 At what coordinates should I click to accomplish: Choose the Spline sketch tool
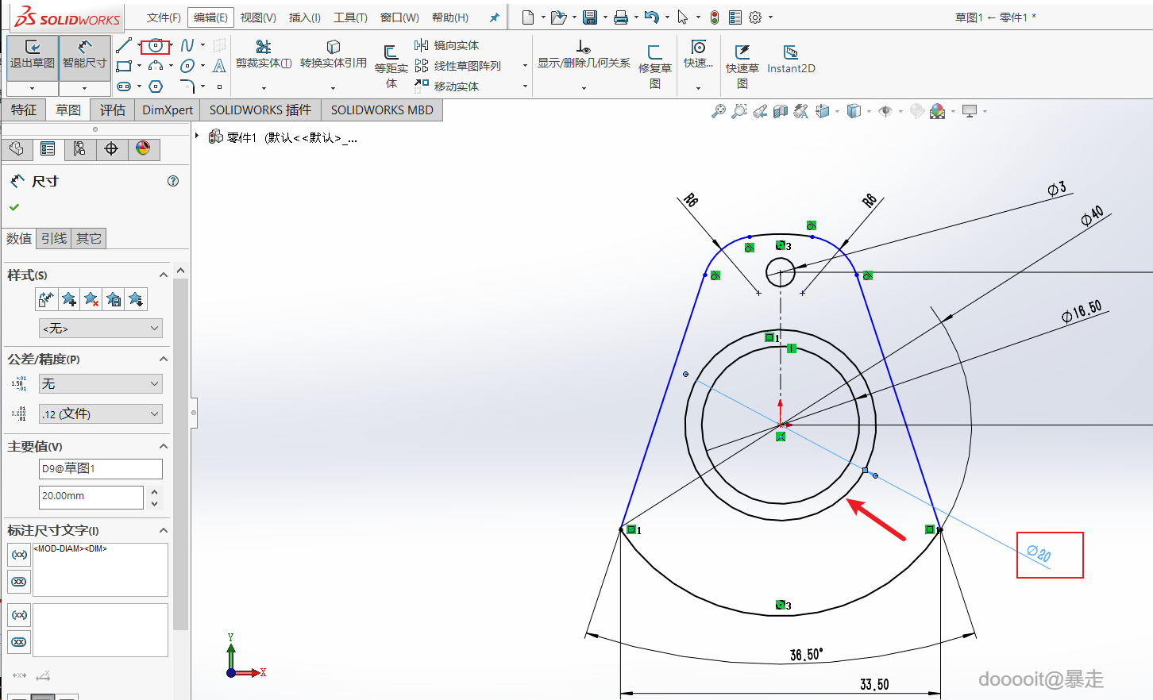187,46
